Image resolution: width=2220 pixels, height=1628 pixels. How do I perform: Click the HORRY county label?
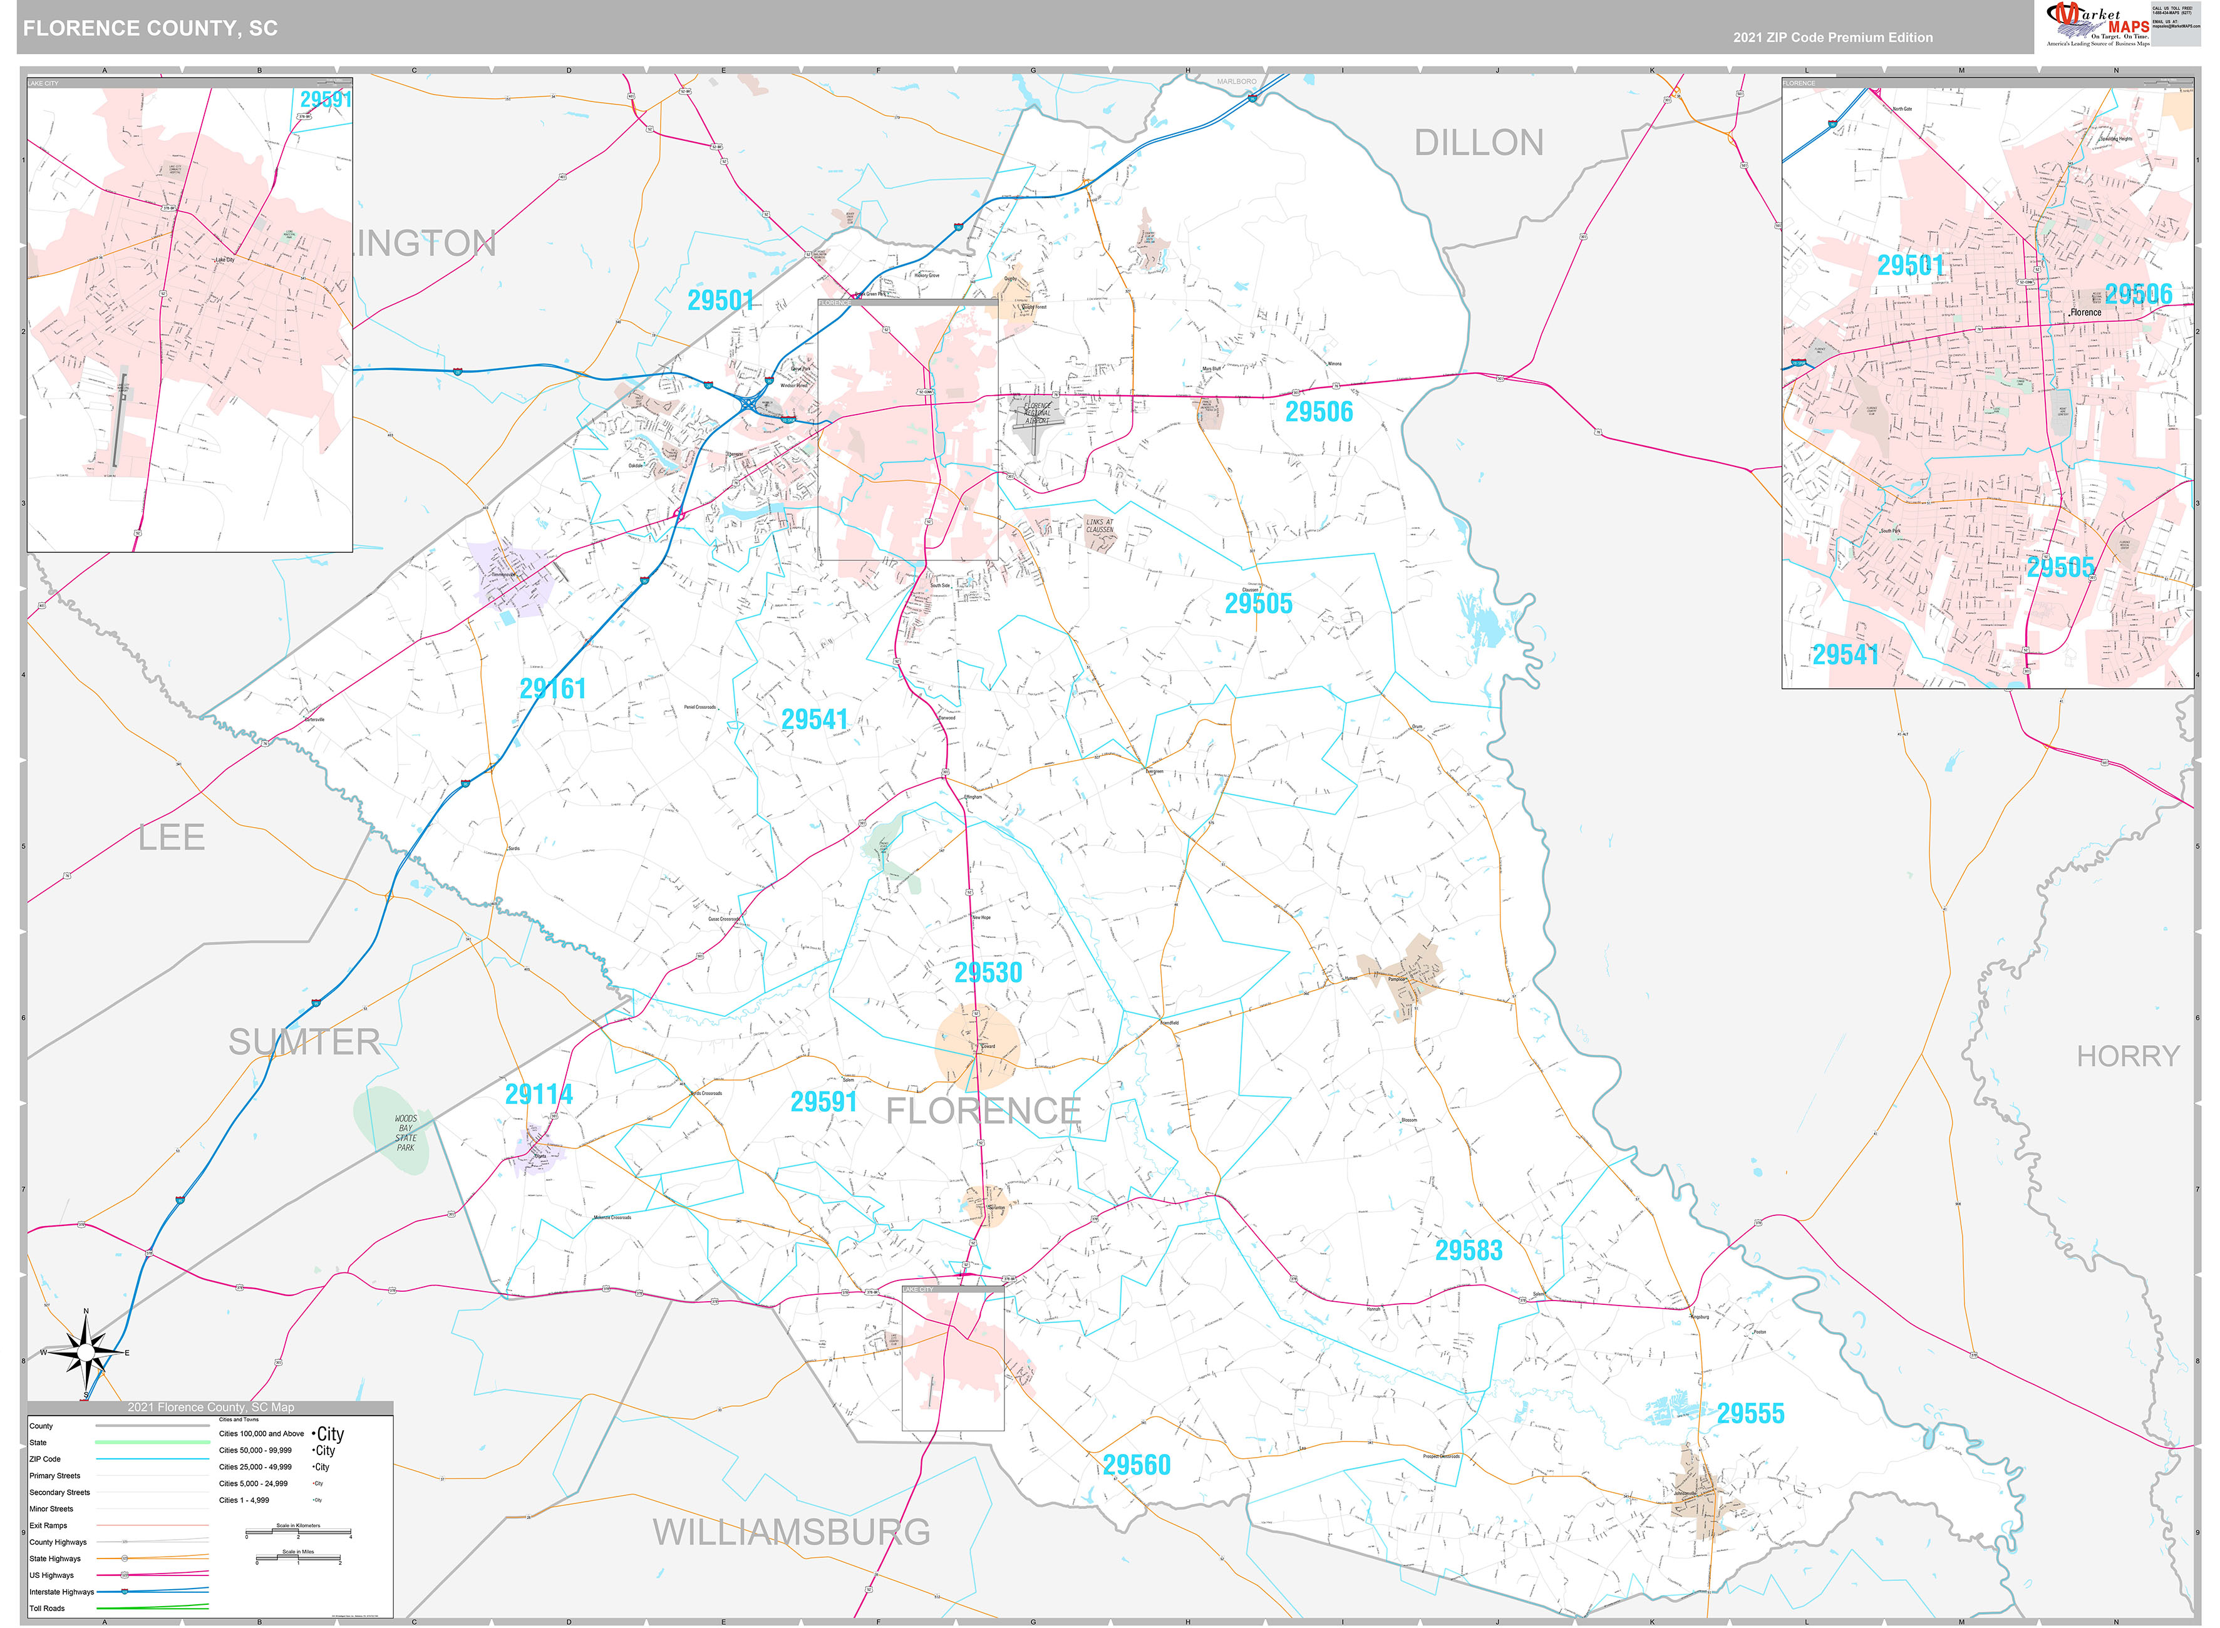coord(2129,1056)
